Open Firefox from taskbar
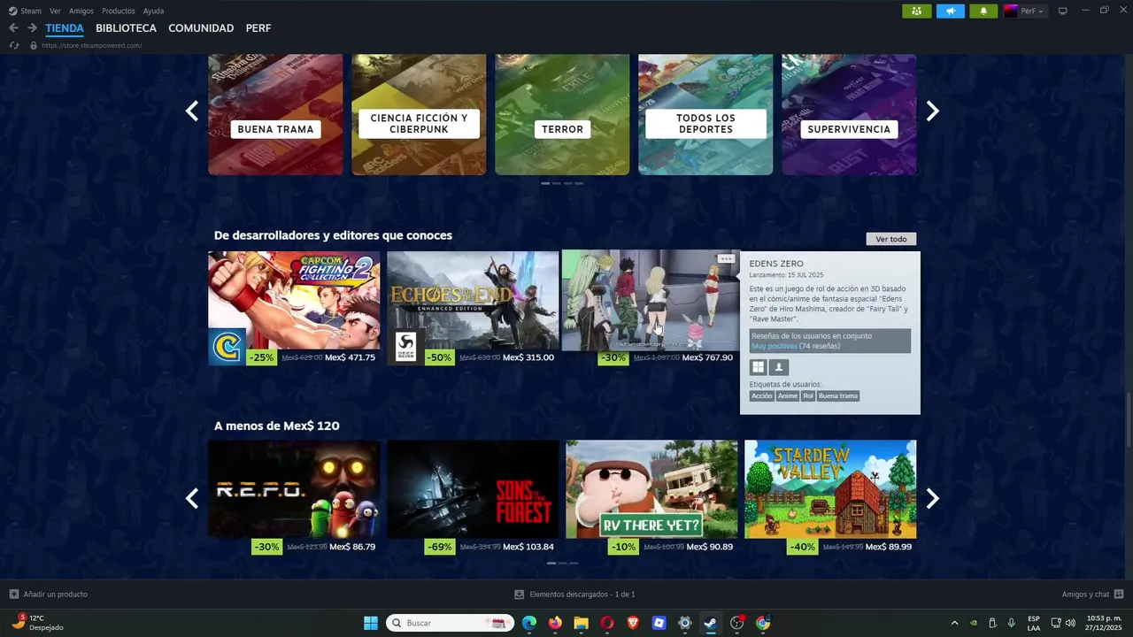 tap(555, 623)
